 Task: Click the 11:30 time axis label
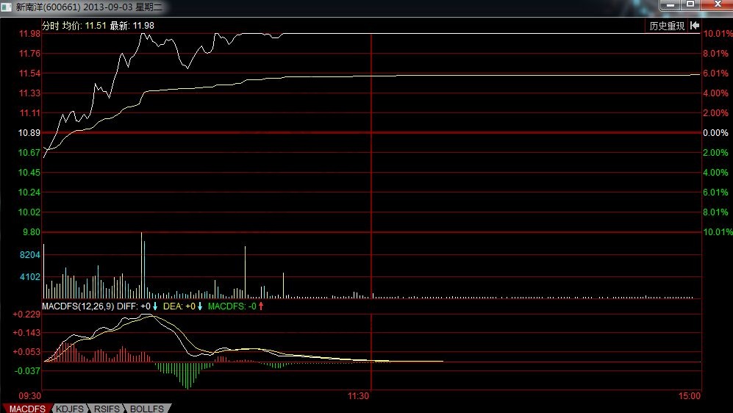pyautogui.click(x=358, y=395)
